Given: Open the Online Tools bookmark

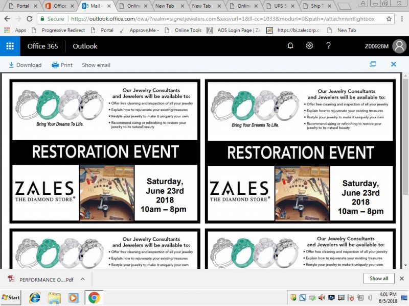Looking at the screenshot, I should [x=188, y=30].
